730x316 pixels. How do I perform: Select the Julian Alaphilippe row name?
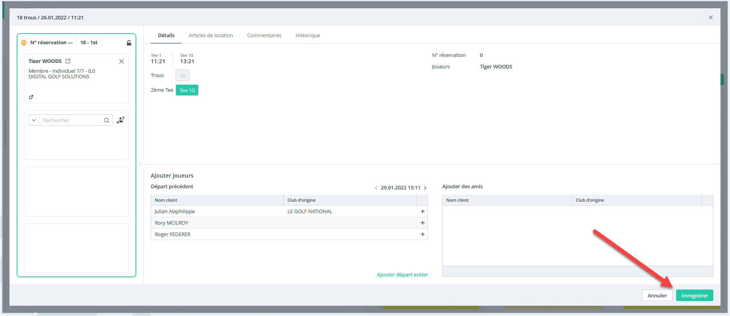(175, 211)
